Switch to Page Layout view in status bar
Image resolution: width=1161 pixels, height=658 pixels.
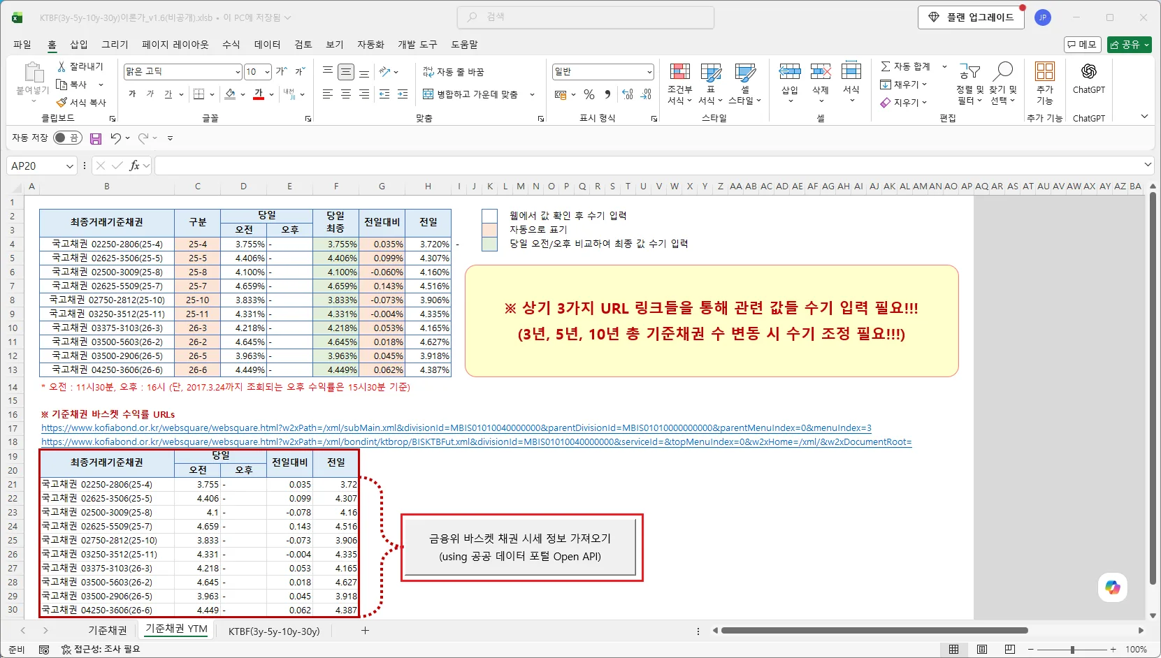tap(982, 650)
